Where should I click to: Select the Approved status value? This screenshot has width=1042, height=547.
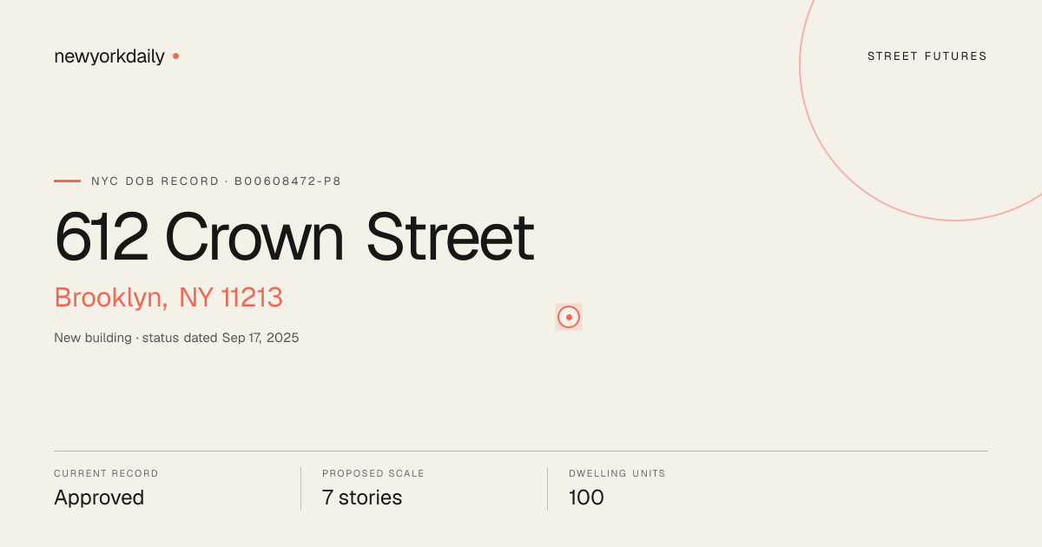click(99, 498)
